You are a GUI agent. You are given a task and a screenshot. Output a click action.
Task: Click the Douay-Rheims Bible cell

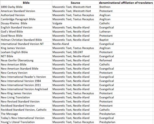pyautogui.click(x=26, y=23)
